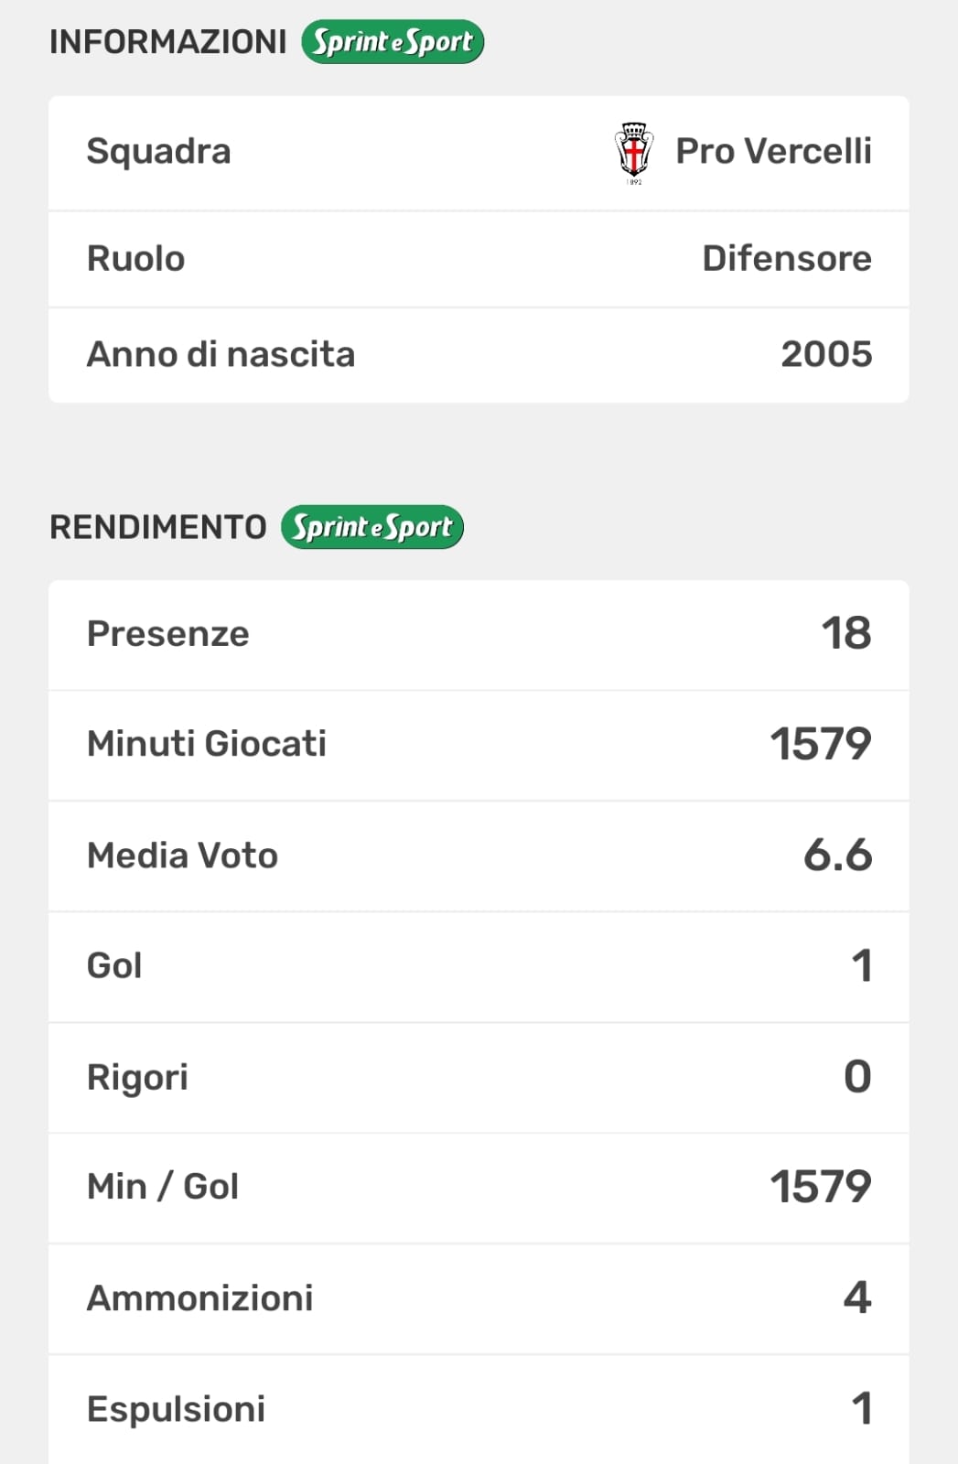Select the Ammonizioni value 4
The height and width of the screenshot is (1464, 958).
[856, 1297]
